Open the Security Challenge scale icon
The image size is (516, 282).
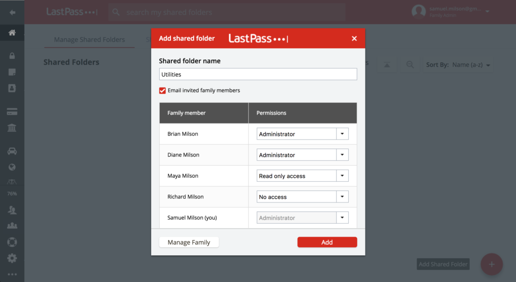click(12, 182)
